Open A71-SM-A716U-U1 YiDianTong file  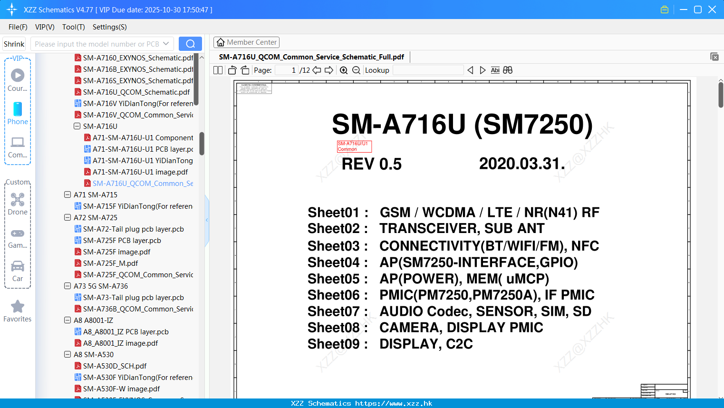pyautogui.click(x=139, y=160)
